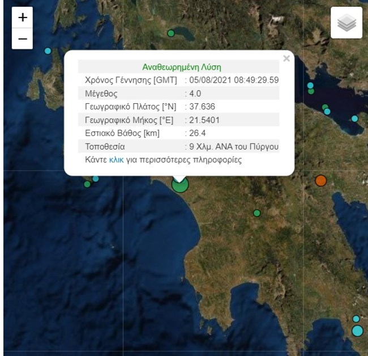Viewport: 368px width, 356px height.
Task: Open the map layers selector
Action: [x=346, y=23]
